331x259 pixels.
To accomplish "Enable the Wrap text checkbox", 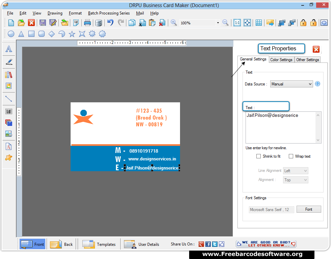I will click(291, 156).
